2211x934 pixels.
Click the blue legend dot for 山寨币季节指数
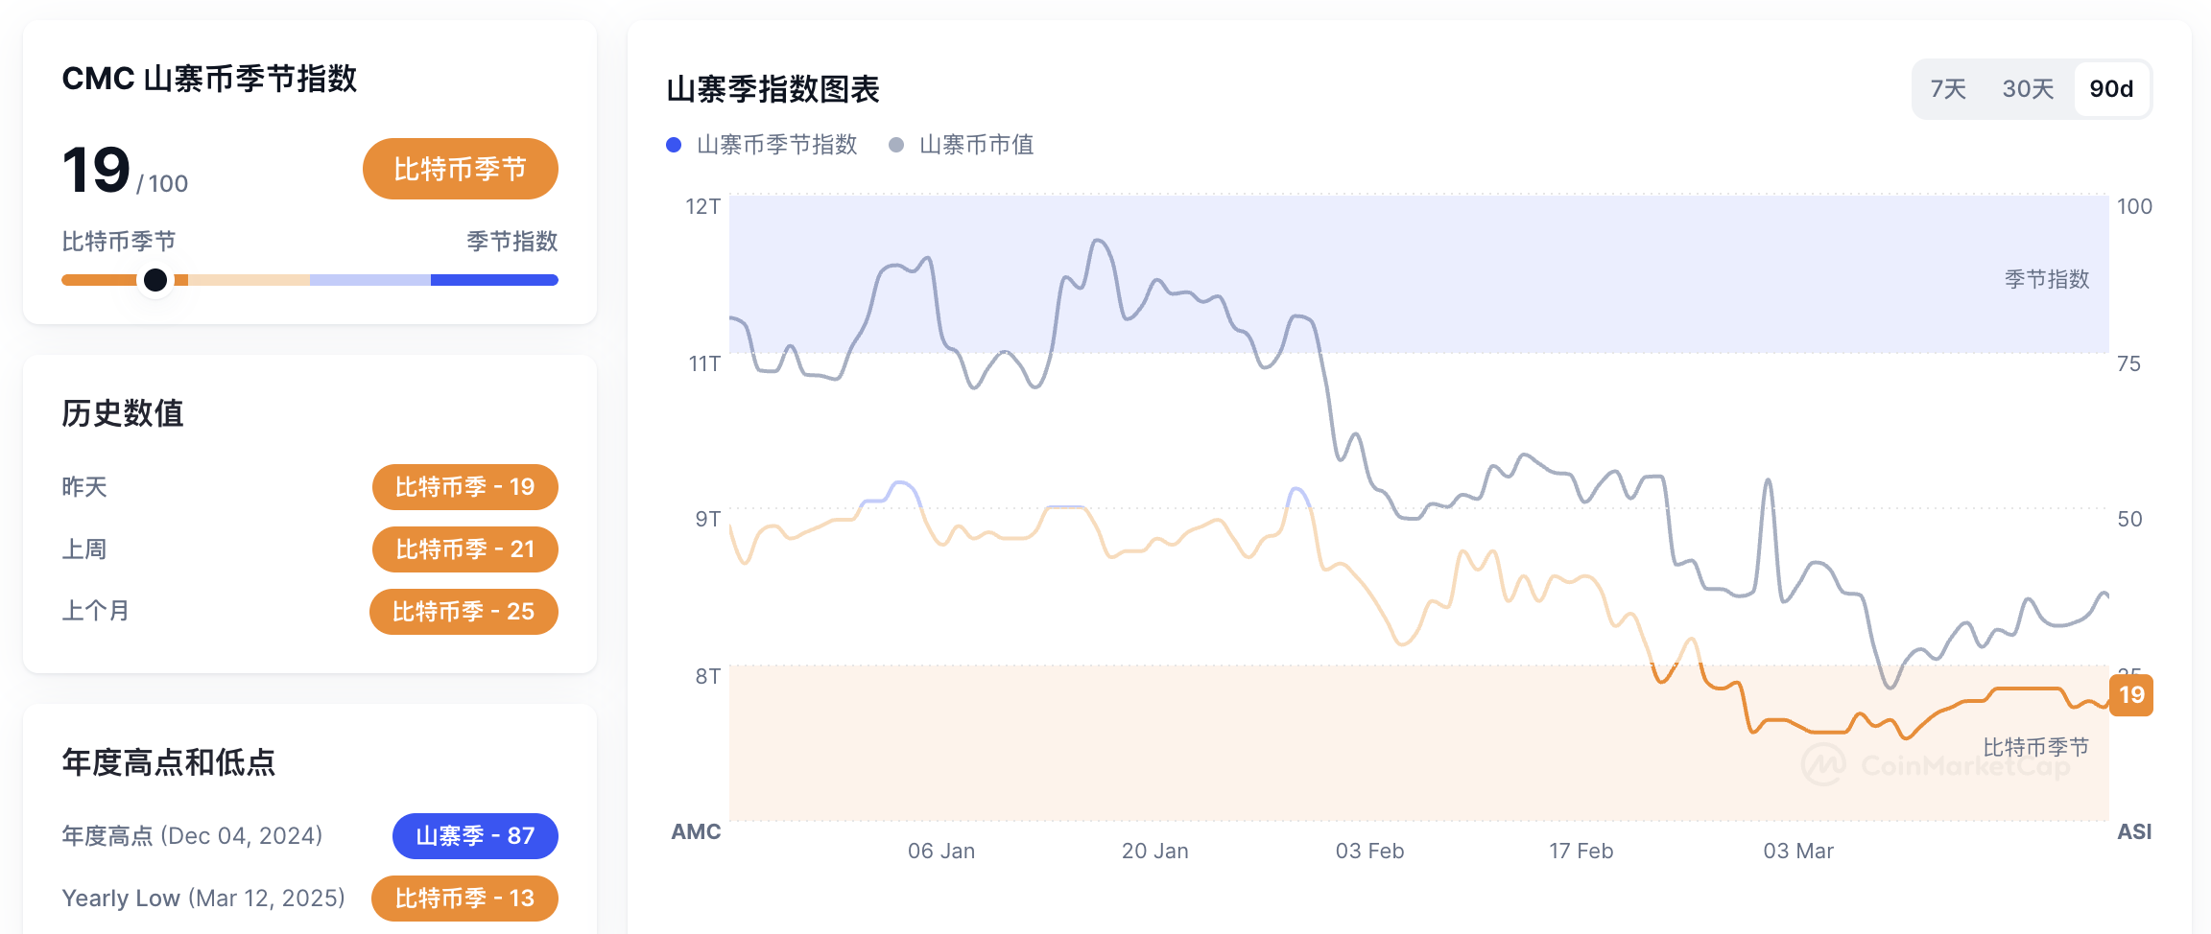(x=675, y=144)
